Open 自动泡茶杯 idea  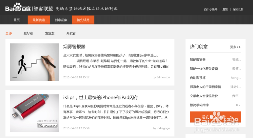pos(198,78)
